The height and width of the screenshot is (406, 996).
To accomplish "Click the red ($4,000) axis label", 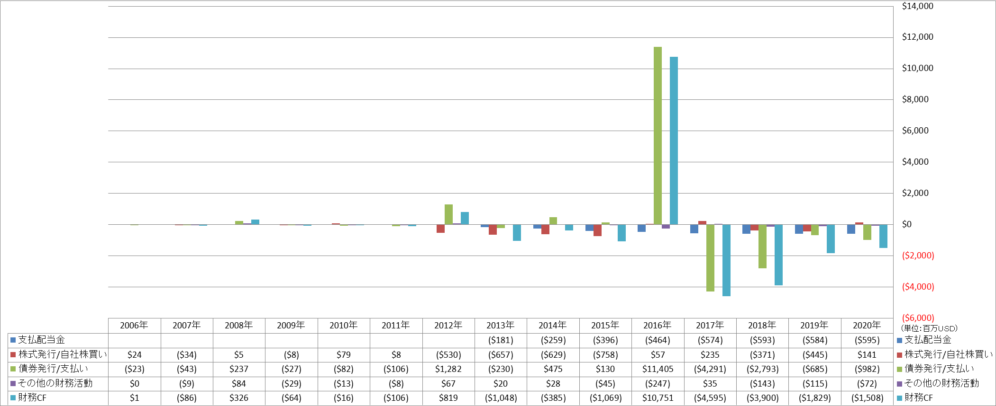I will tap(918, 287).
